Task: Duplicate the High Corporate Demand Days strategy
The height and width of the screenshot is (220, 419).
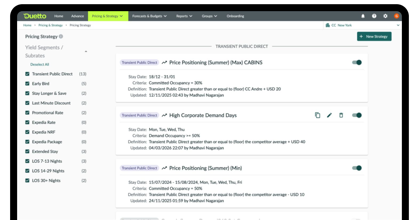Action: [x=317, y=115]
